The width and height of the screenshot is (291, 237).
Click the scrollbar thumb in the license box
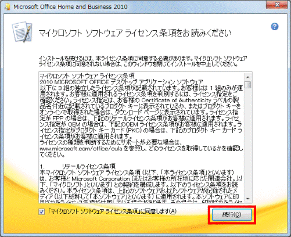click(x=248, y=85)
